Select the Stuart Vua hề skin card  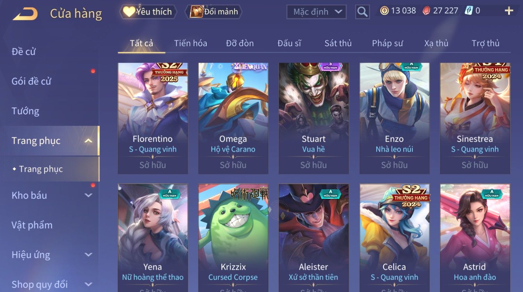pos(314,118)
